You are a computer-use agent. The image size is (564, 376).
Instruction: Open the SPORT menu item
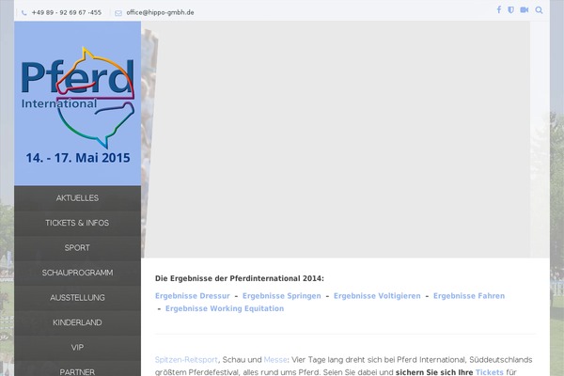[x=77, y=247]
